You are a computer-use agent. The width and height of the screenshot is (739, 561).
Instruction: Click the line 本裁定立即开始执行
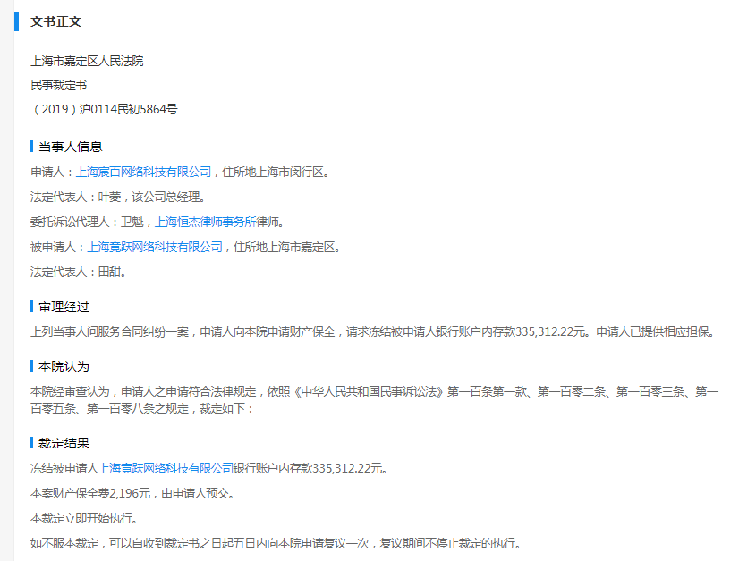click(84, 518)
